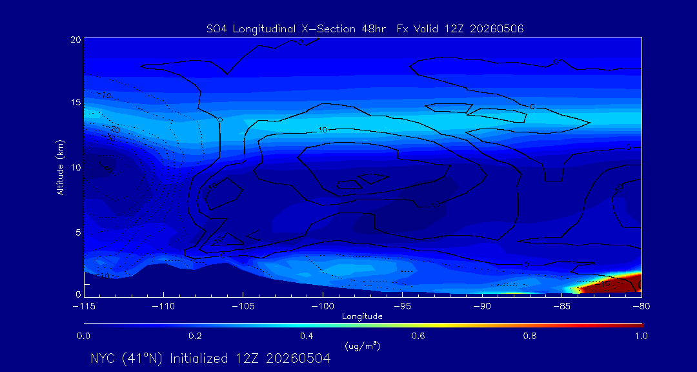Viewport: 697px width, 372px height.
Task: Click the colorbar at 1.0 label
Action: 641,336
